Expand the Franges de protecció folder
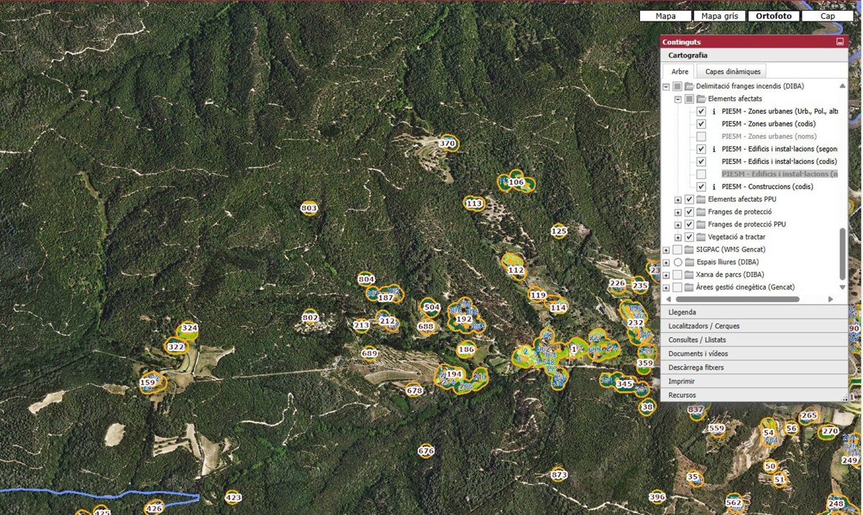 point(677,212)
